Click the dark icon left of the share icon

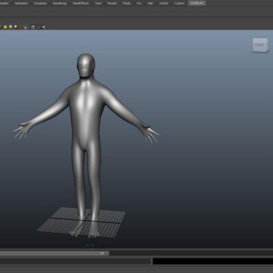coord(38,27)
